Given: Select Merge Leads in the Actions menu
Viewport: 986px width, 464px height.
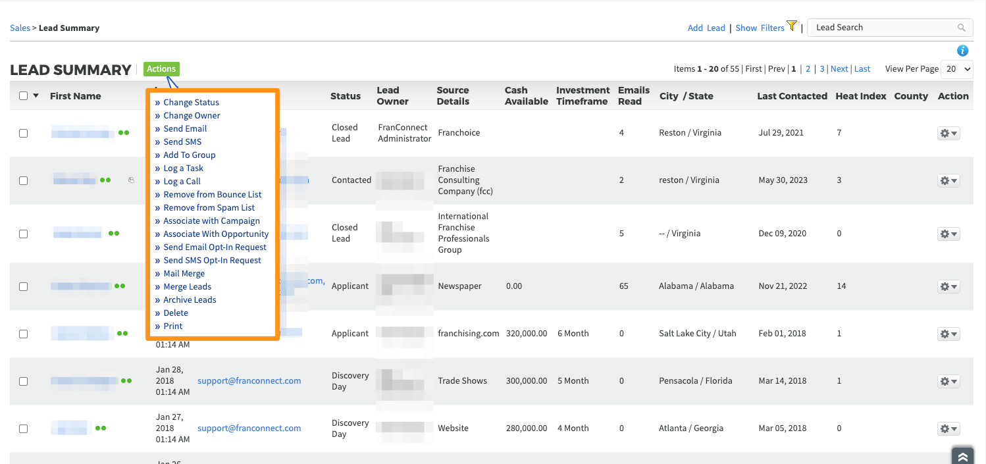Looking at the screenshot, I should click(187, 287).
